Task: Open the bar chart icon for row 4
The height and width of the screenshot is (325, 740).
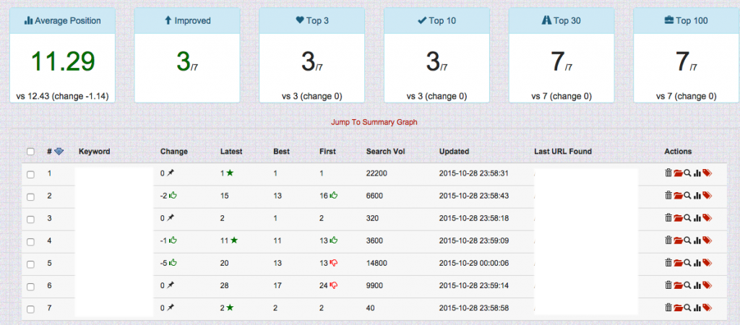Action: click(x=697, y=240)
